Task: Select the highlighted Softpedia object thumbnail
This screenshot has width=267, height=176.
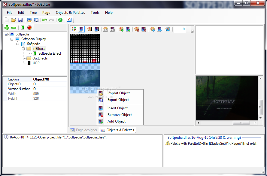Action: tap(85, 78)
